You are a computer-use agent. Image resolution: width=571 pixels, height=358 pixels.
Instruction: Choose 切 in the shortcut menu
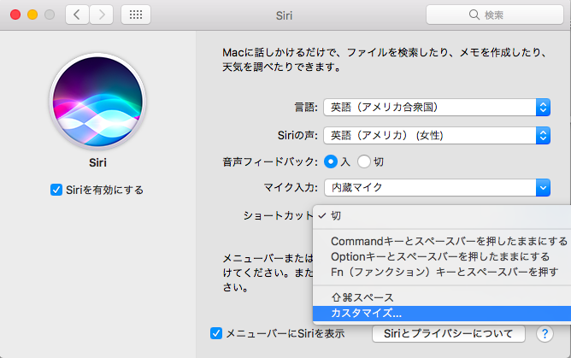pos(442,216)
